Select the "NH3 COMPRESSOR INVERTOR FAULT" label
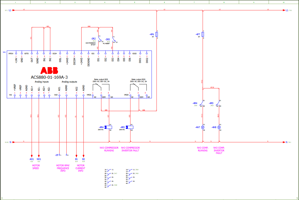299x200 pixels. click(x=130, y=149)
